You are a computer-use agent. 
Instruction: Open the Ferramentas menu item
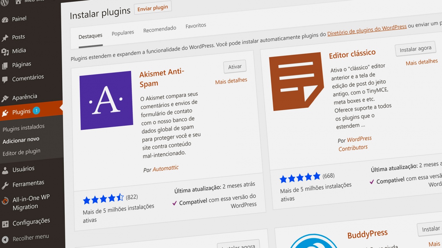[x=29, y=184]
